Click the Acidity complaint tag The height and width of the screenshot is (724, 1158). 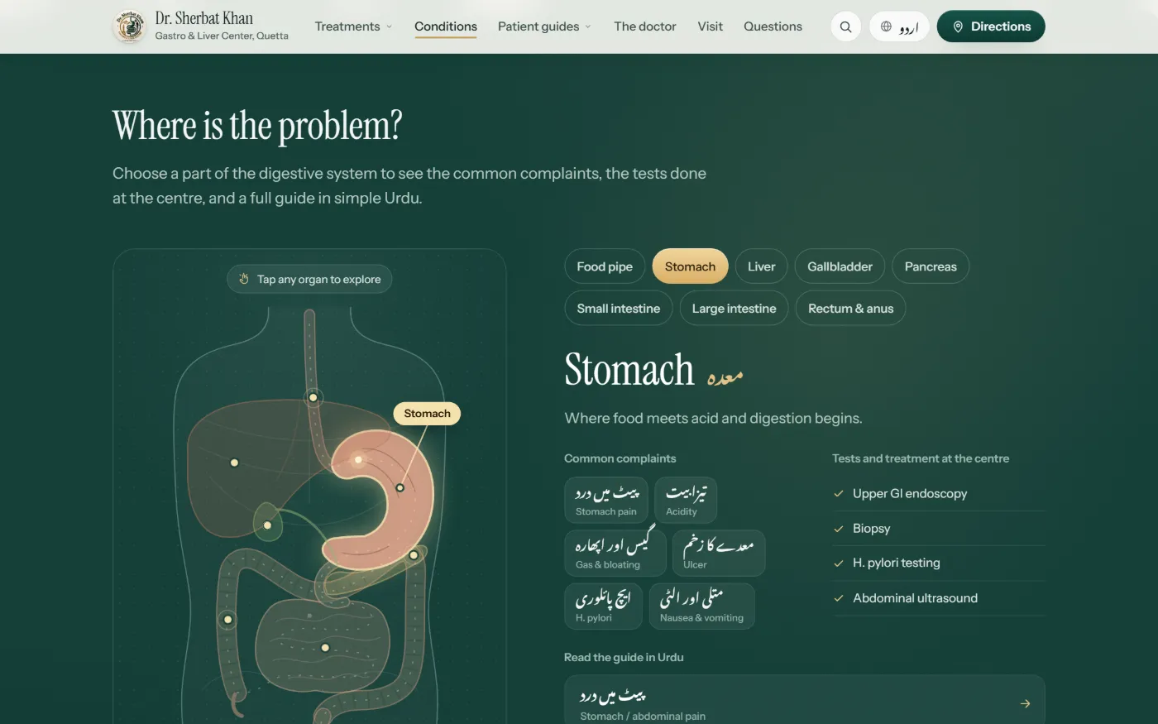click(686, 500)
